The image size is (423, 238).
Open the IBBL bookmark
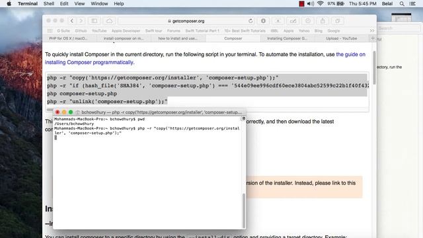point(274,31)
